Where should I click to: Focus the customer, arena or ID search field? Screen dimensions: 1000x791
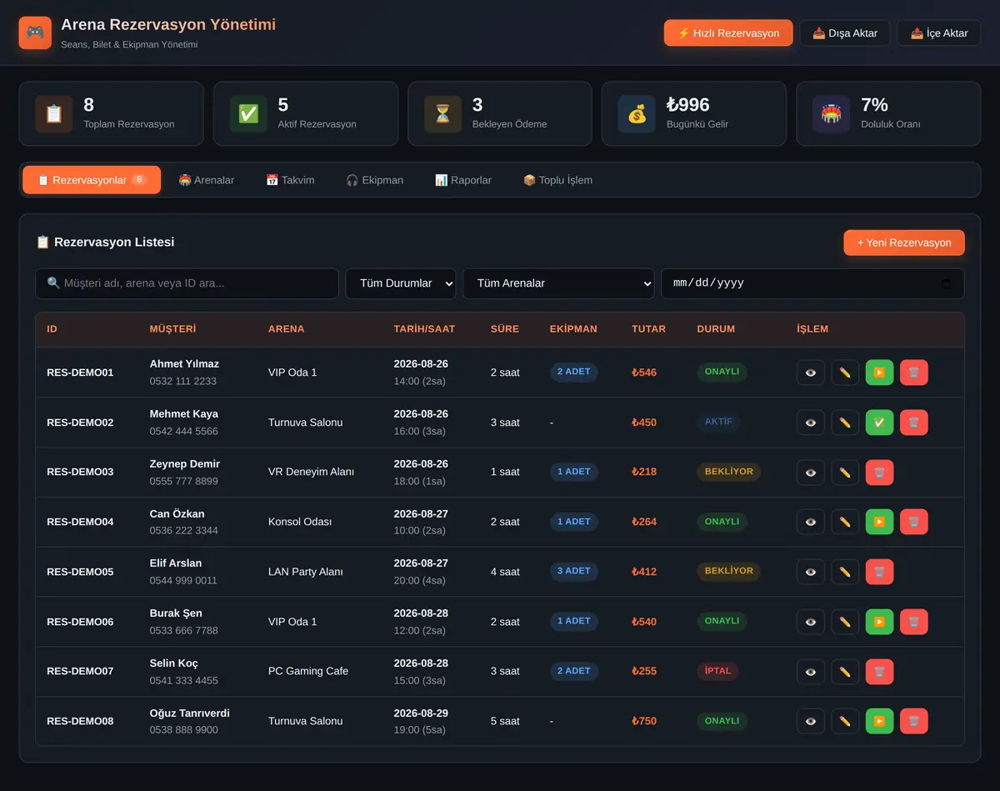point(187,283)
